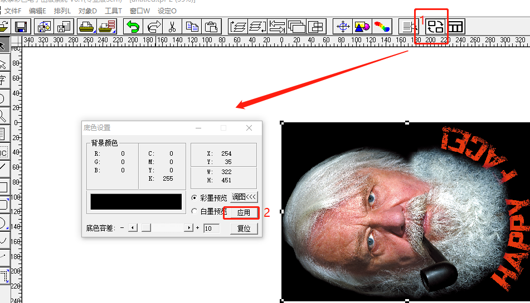Click the 应用 apply button
530x303 pixels.
point(244,213)
